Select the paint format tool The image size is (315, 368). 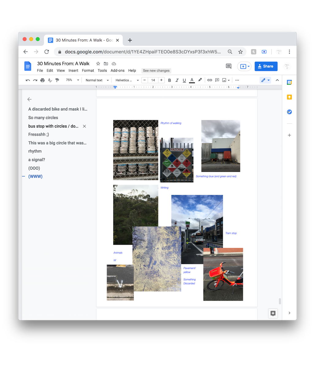pos(57,80)
